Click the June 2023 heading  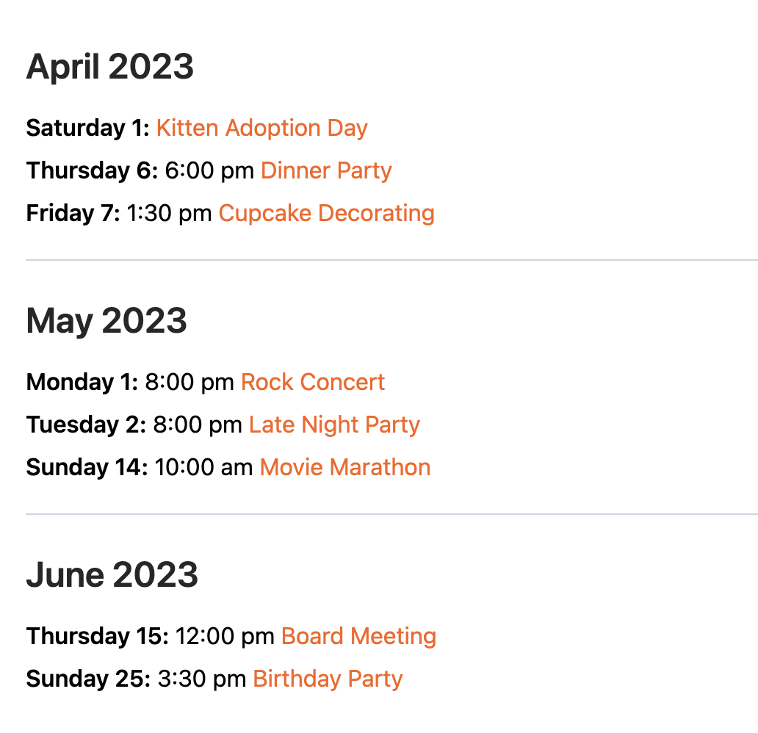tap(112, 575)
